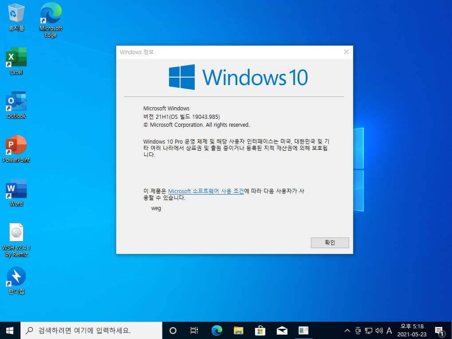Select the Word desktop shortcut
Viewport: 452px width, 339px height.
16,193
